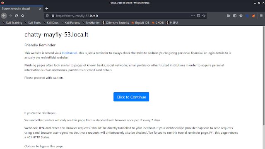
Task: Open Offensive Security bookmark
Action: coord(116,23)
